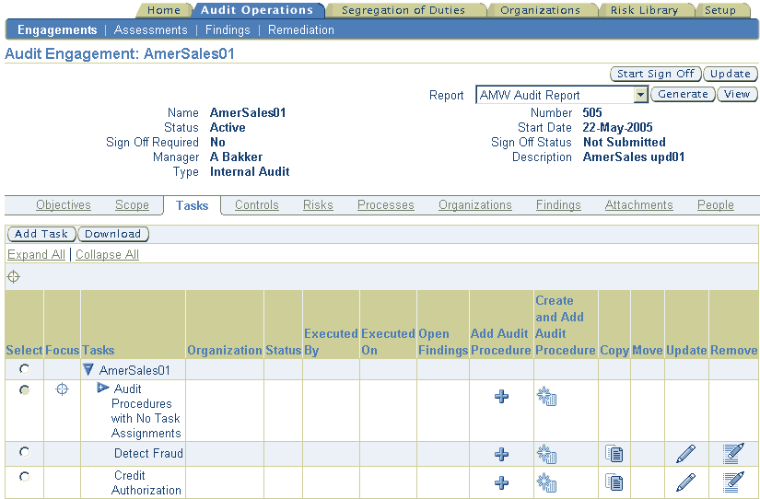Open the top Organizations tab

[540, 10]
